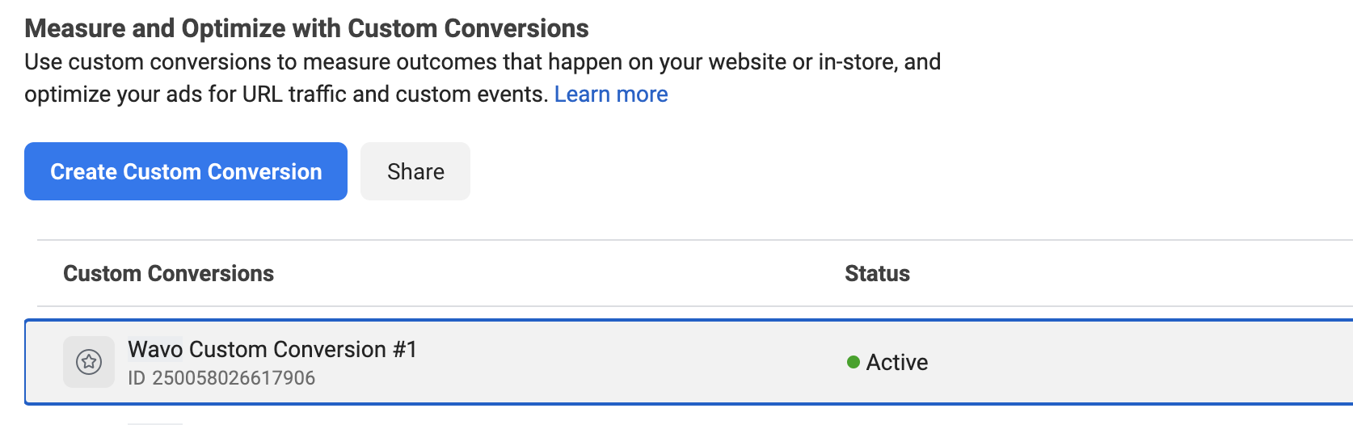1353x425 pixels.
Task: Click the Create Custom Conversion button
Action: 186,171
